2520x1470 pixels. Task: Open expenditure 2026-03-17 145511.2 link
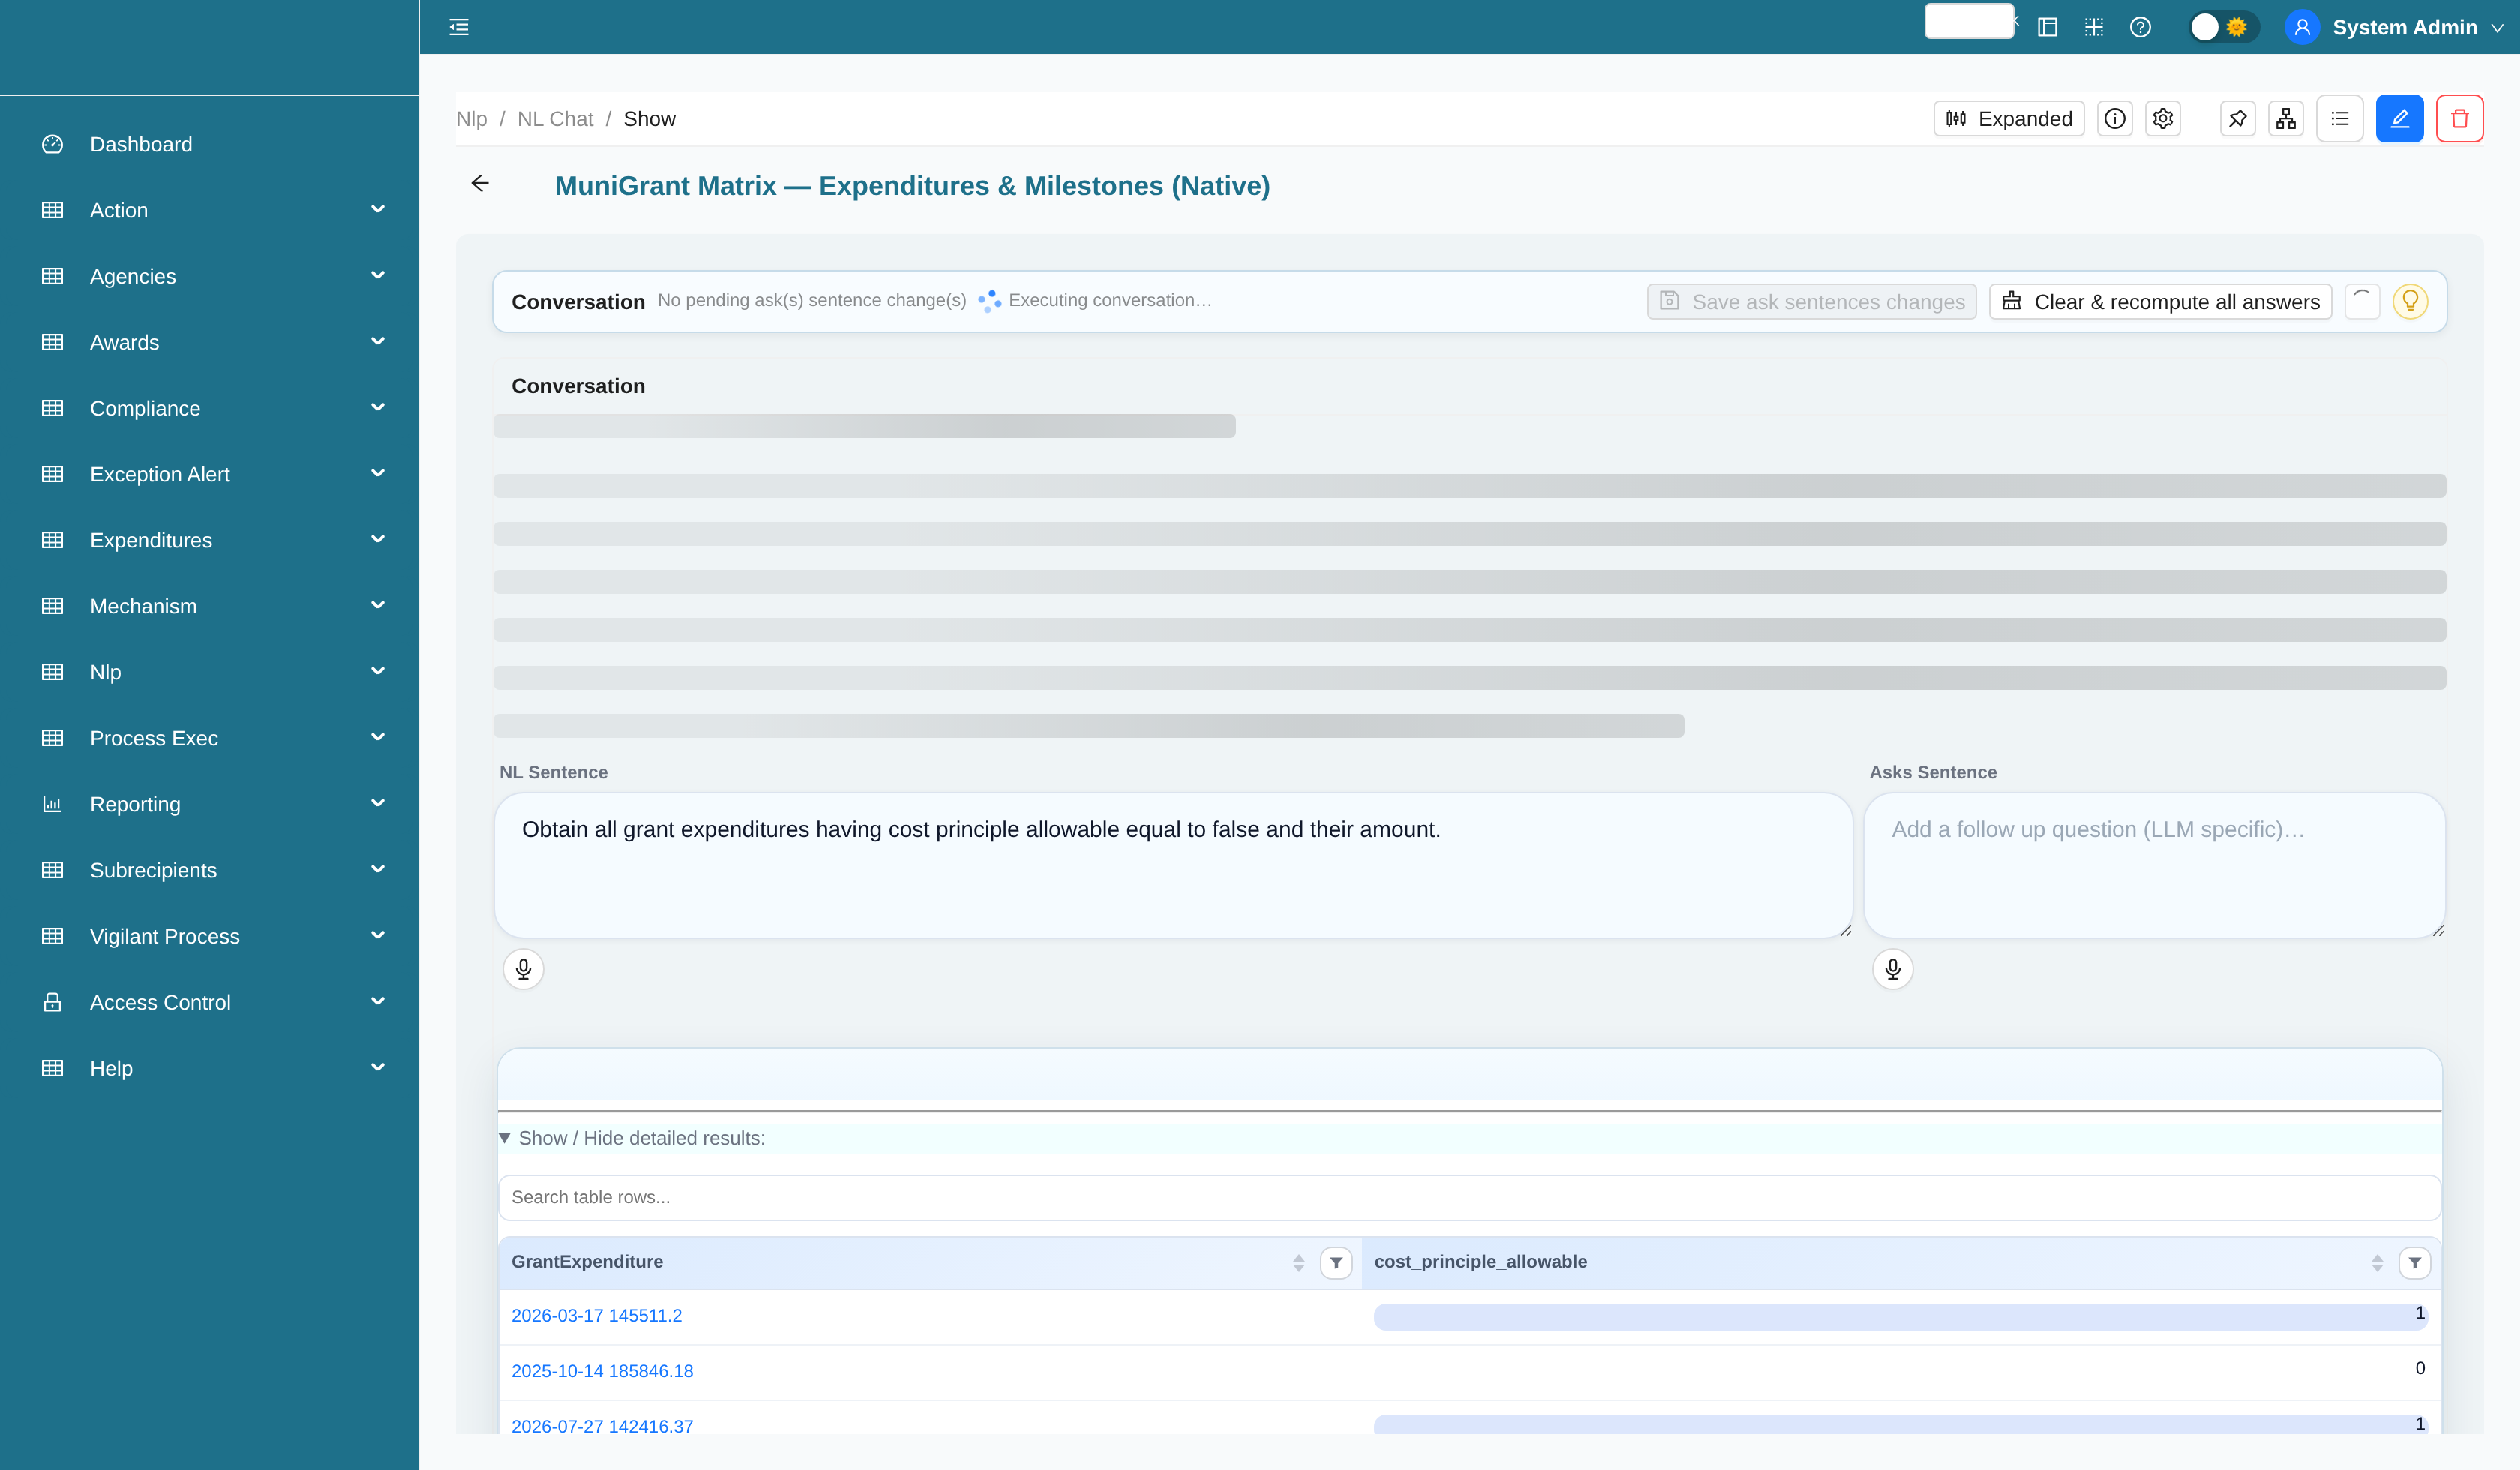point(596,1316)
